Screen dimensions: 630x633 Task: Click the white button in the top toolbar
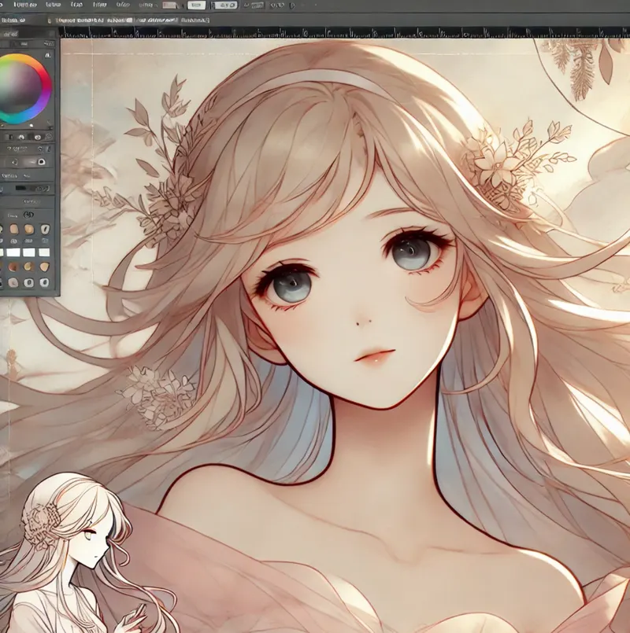pos(196,6)
